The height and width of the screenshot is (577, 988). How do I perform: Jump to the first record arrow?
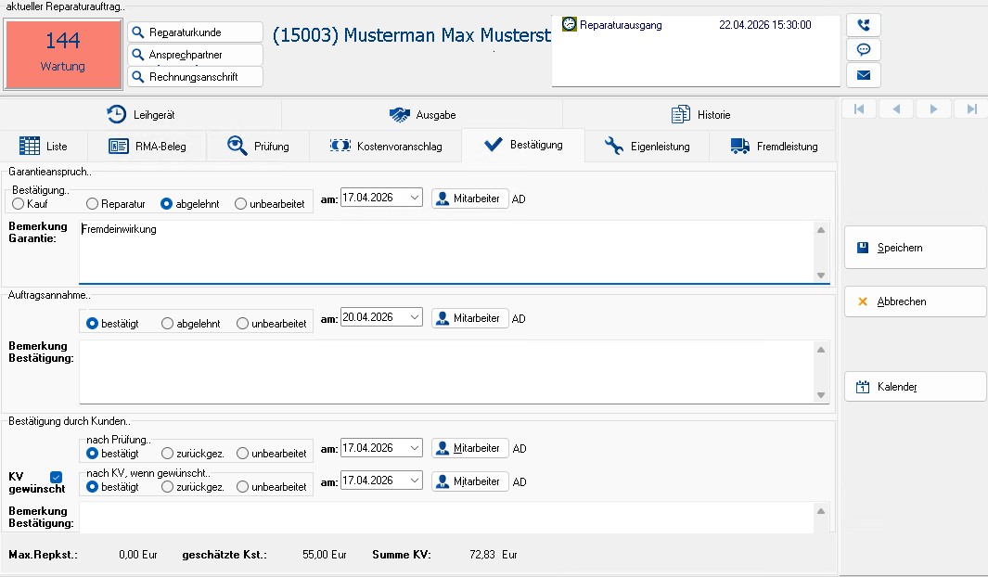click(x=859, y=109)
